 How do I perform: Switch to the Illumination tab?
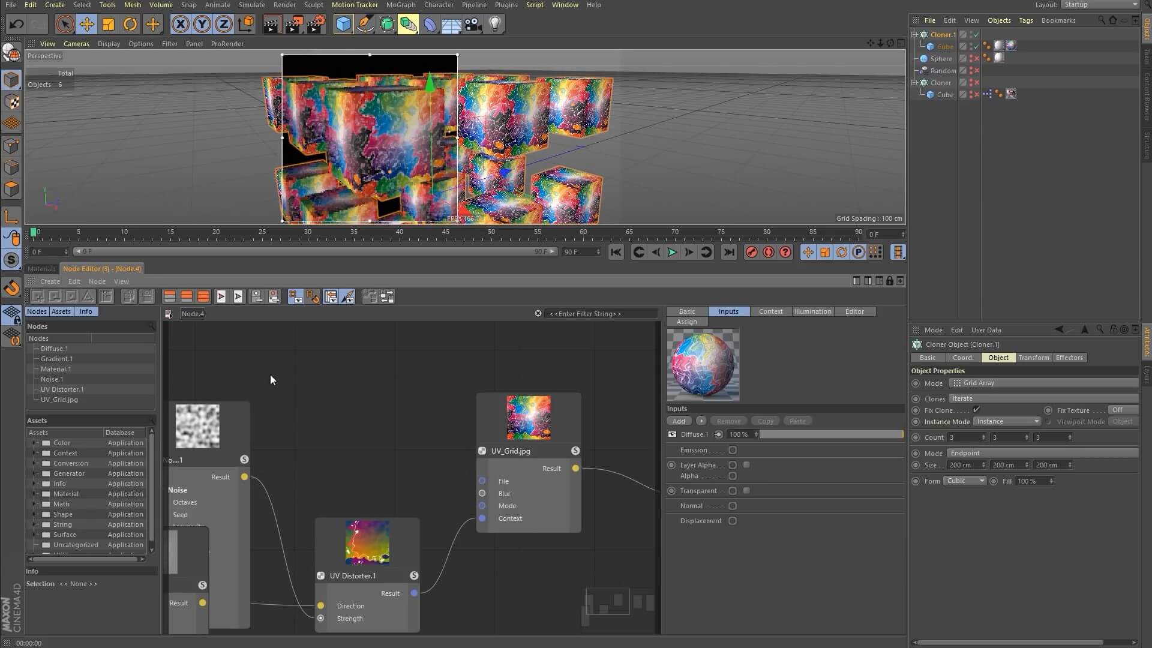click(812, 311)
